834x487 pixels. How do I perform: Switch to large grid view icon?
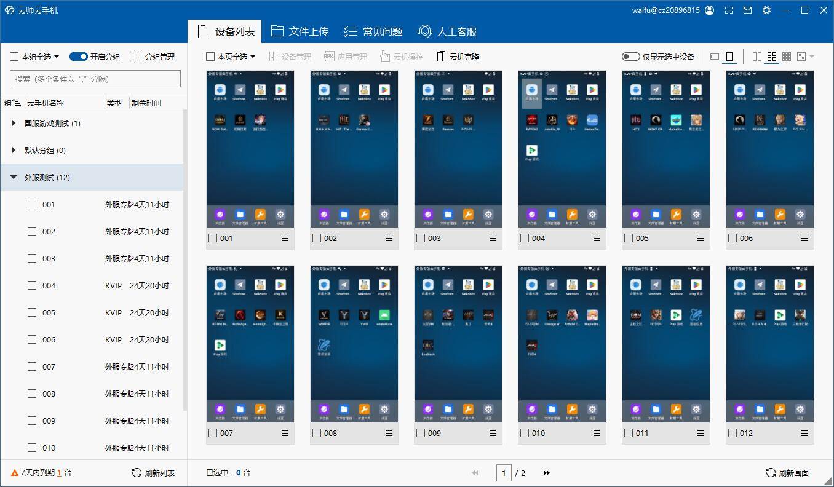pos(757,57)
